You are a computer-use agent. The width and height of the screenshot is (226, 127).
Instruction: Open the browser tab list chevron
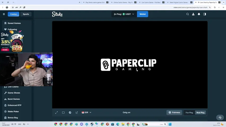coord(224,2)
